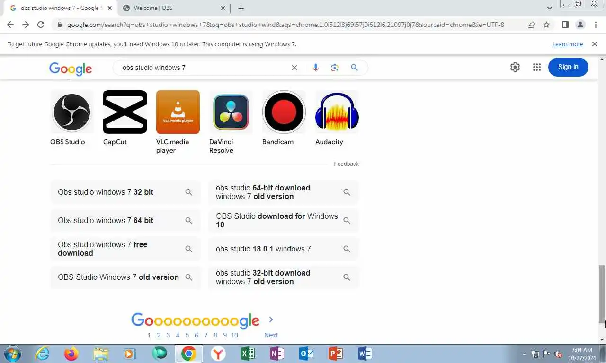The width and height of the screenshot is (606, 363).
Task: Open Google Lens image search icon
Action: click(335, 68)
